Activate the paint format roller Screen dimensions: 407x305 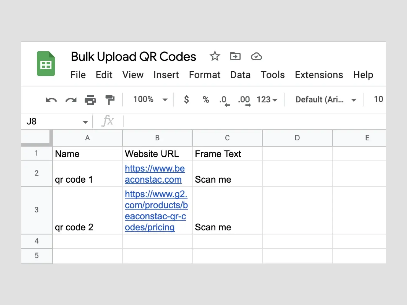click(110, 100)
